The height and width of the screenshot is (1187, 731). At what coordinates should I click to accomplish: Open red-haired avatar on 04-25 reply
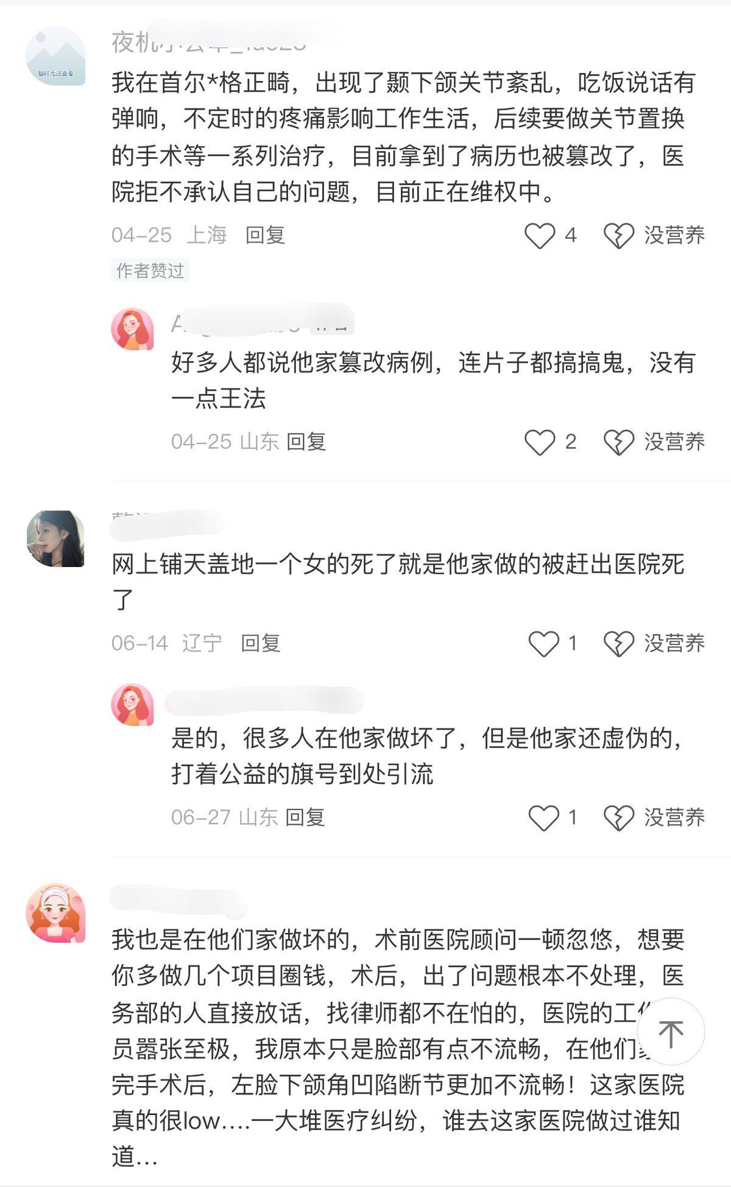pos(132,329)
